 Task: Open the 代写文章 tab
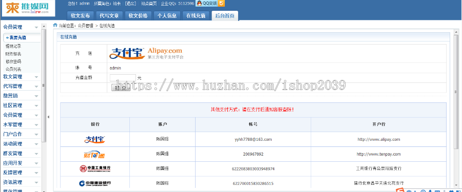tap(109, 16)
